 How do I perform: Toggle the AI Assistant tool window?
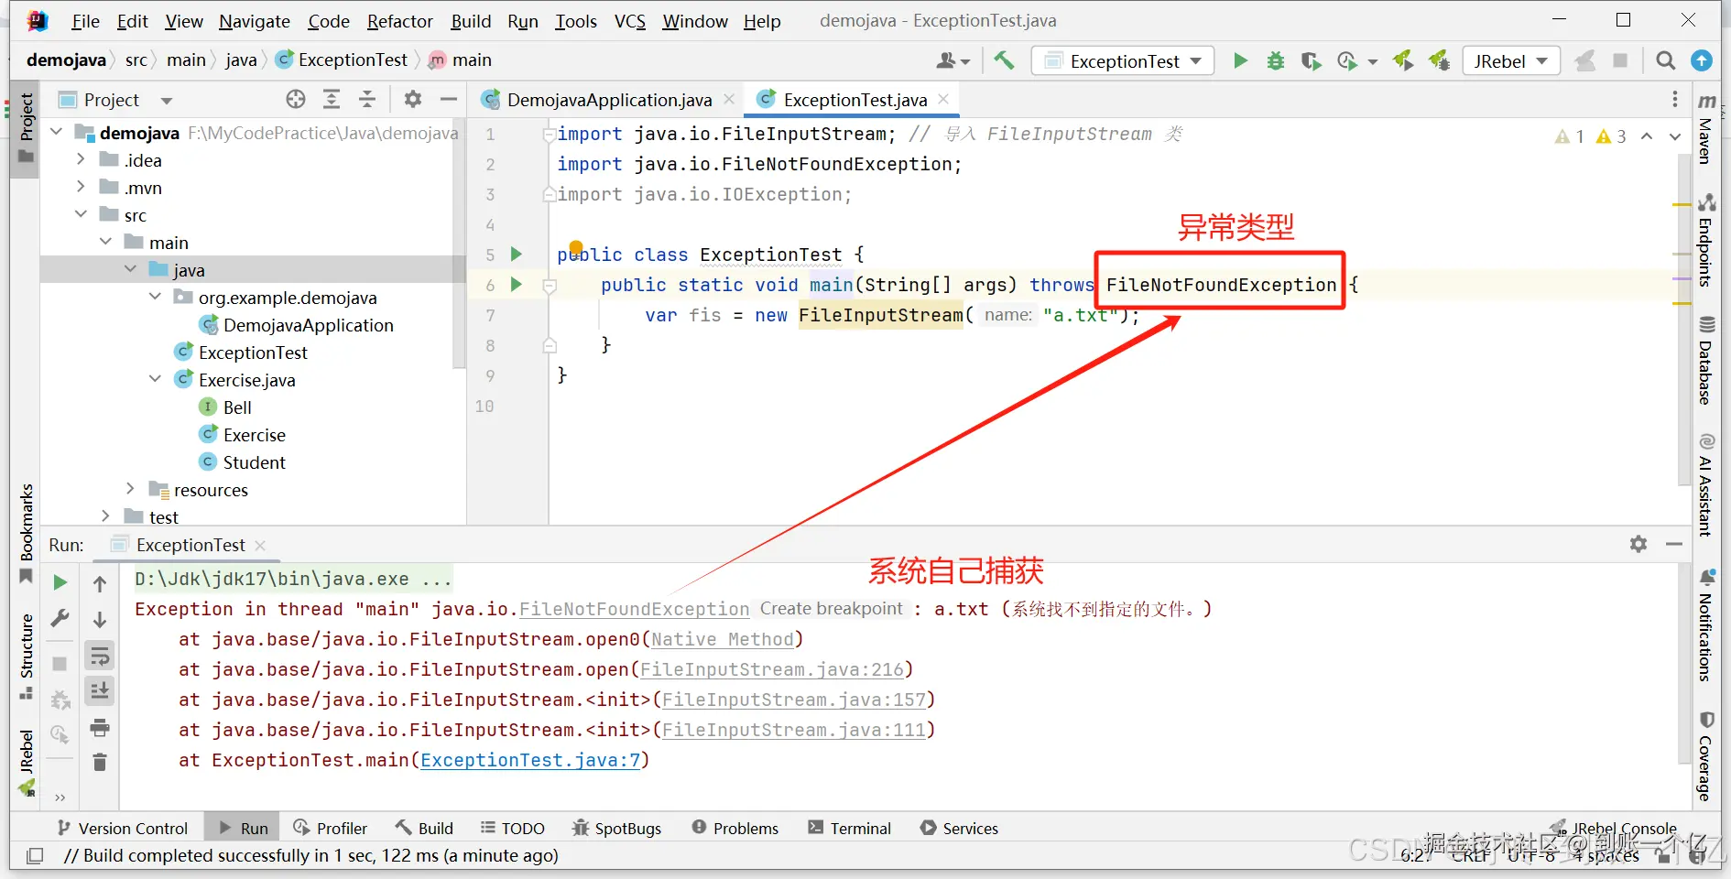pyautogui.click(x=1706, y=484)
